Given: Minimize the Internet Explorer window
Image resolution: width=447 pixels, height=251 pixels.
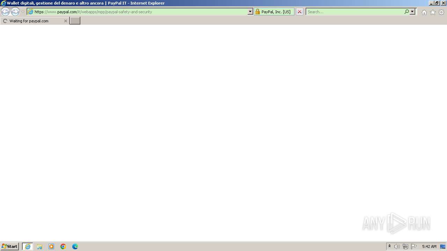Looking at the screenshot, I should [x=431, y=3].
